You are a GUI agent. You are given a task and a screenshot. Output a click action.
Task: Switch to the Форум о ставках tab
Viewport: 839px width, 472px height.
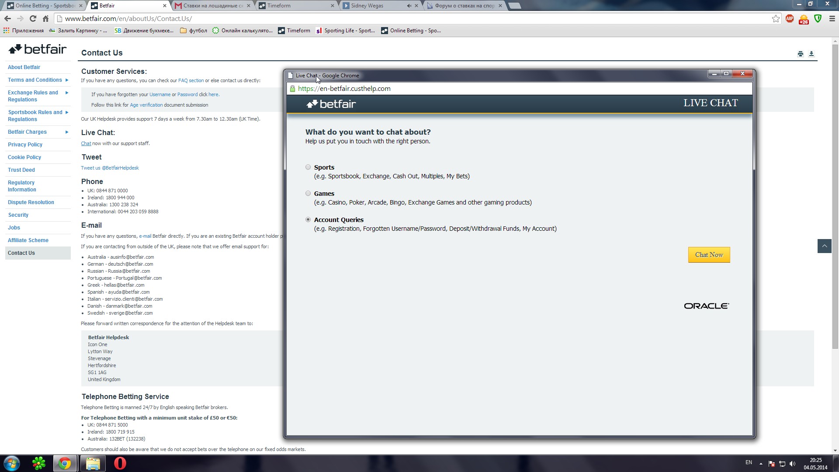point(463,6)
